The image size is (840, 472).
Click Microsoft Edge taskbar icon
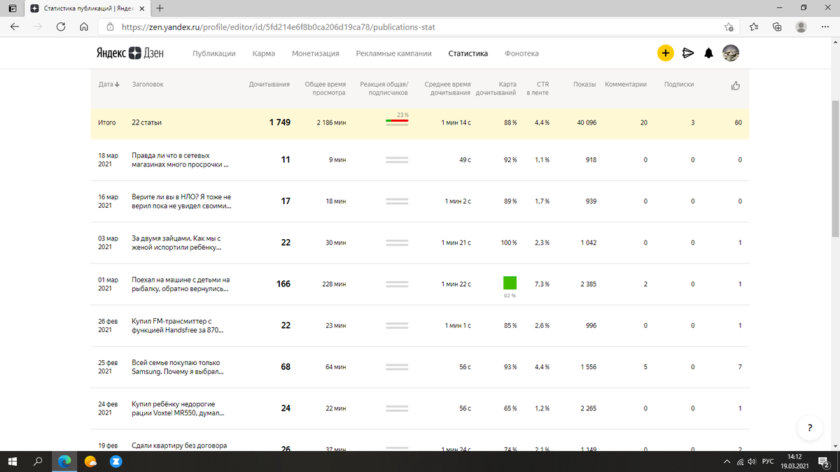click(64, 462)
